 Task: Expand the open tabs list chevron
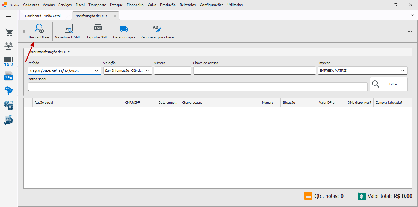[x=412, y=15]
